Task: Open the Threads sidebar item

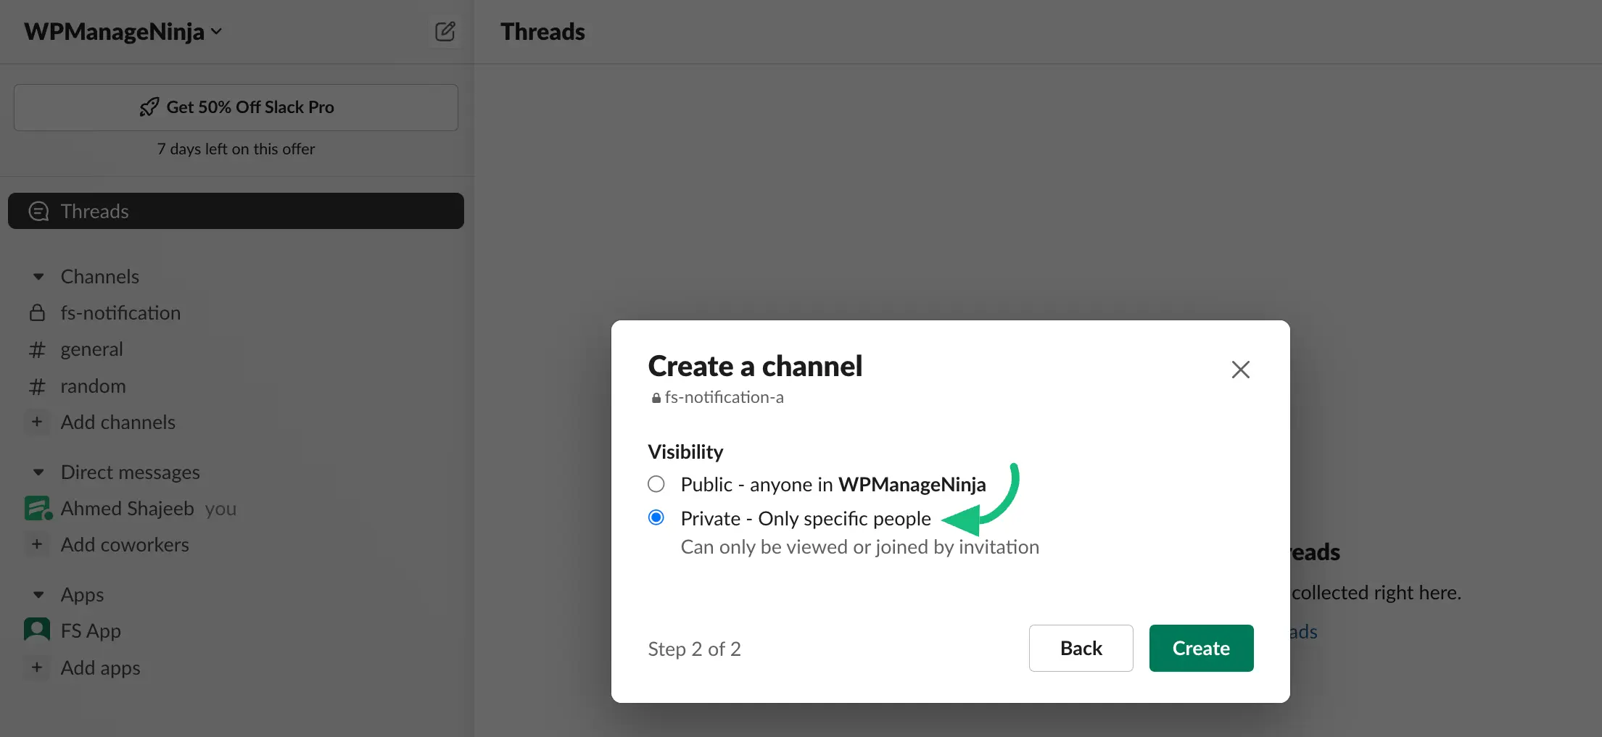Action: coord(236,211)
